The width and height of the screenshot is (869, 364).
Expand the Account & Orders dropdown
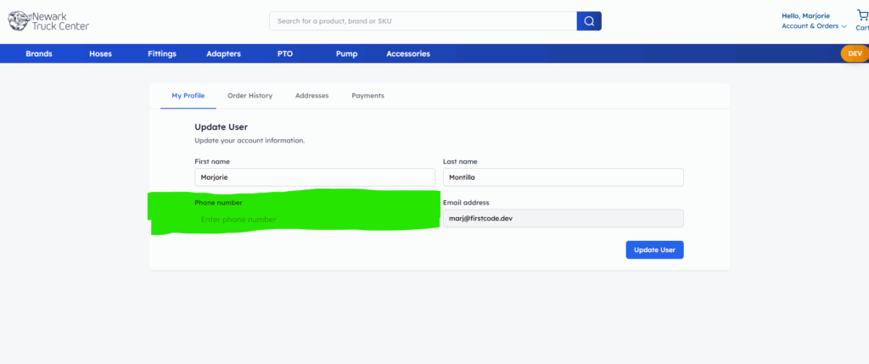tap(814, 26)
